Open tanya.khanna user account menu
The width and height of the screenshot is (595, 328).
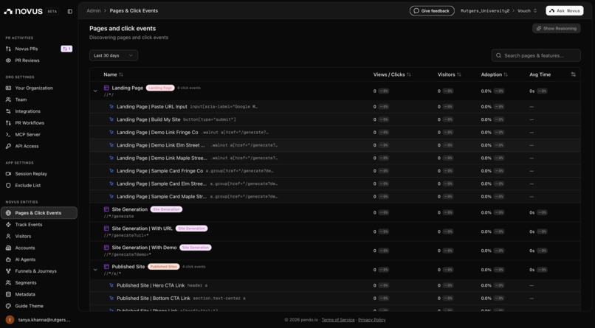click(x=38, y=320)
